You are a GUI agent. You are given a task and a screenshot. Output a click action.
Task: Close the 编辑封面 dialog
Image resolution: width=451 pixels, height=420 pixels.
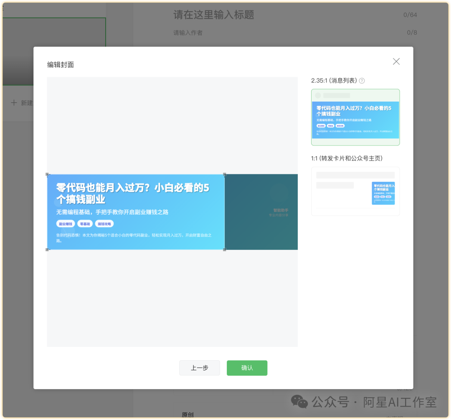396,61
